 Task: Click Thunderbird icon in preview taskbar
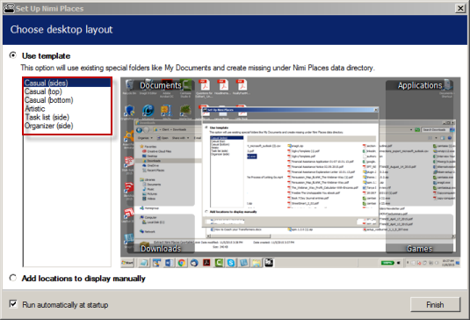coord(194,263)
